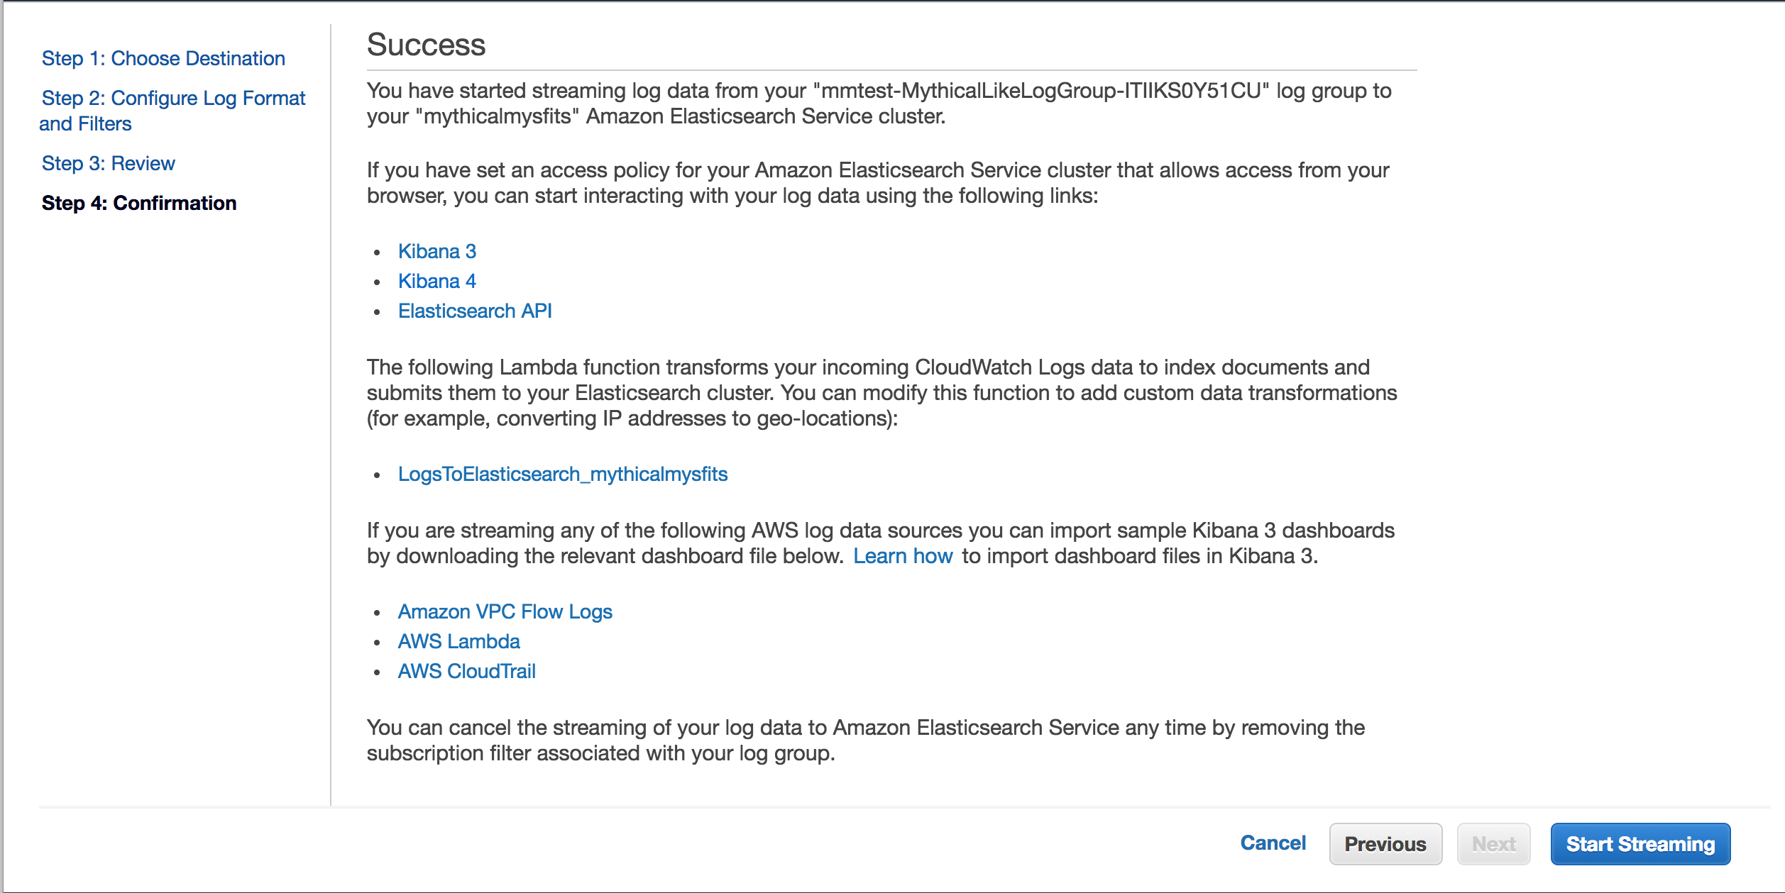The image size is (1785, 893).
Task: Click the Previous button
Action: pyautogui.click(x=1385, y=844)
